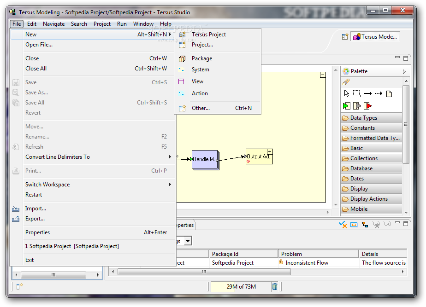Choose the dotted flow arrow tool
This screenshot has width=426, height=307.
(x=379, y=93)
